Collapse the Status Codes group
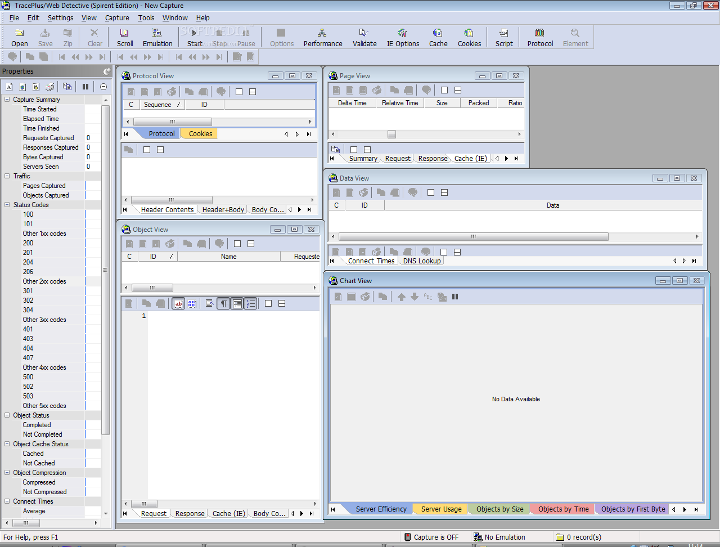The image size is (720, 547). [x=7, y=205]
